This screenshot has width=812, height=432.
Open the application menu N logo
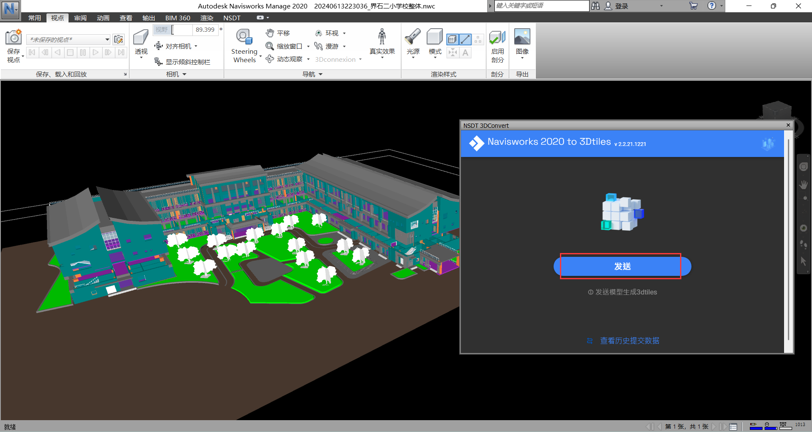click(x=10, y=9)
